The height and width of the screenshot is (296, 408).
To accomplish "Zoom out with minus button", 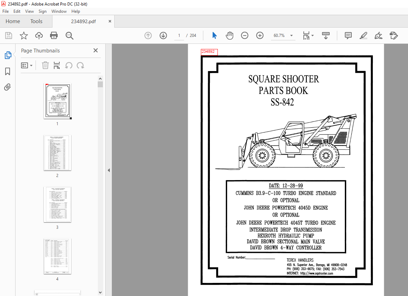I will coord(245,36).
